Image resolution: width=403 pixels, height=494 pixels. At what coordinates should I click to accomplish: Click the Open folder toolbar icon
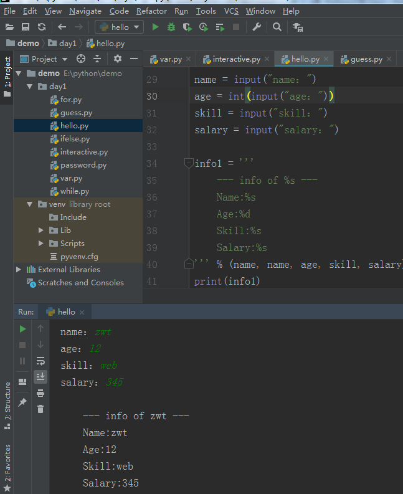point(10,27)
